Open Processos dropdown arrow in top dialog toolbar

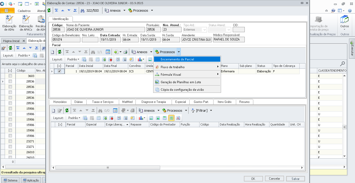tap(152, 11)
